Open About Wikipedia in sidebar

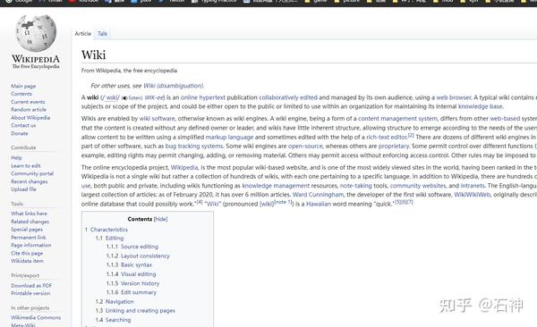tap(30, 117)
